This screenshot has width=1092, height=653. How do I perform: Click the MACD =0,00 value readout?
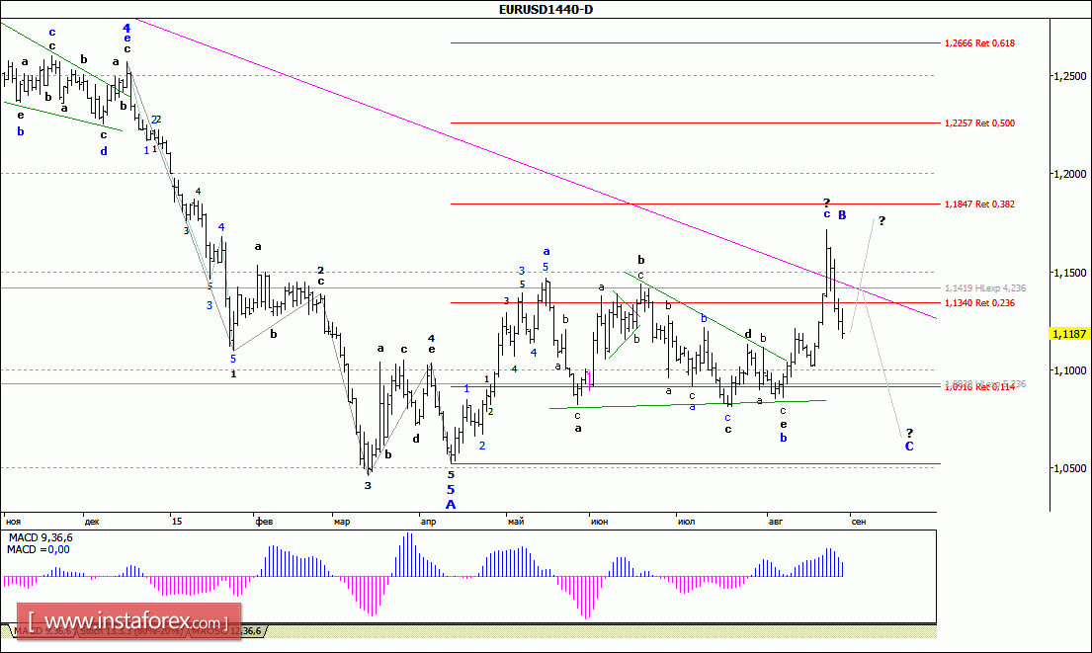39,549
